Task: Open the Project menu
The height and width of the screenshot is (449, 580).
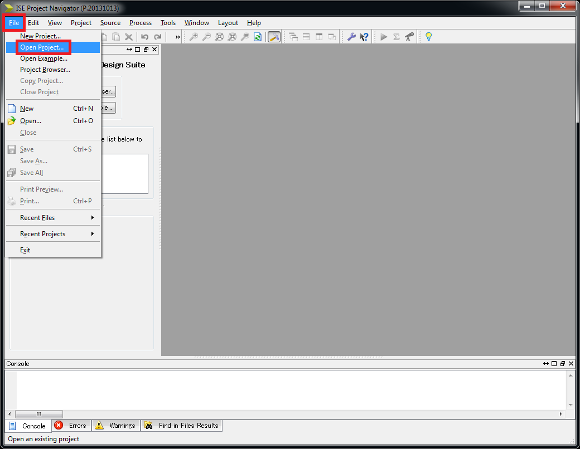Action: pyautogui.click(x=81, y=23)
